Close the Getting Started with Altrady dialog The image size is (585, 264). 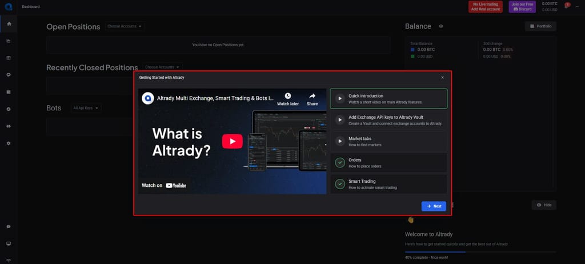[443, 78]
